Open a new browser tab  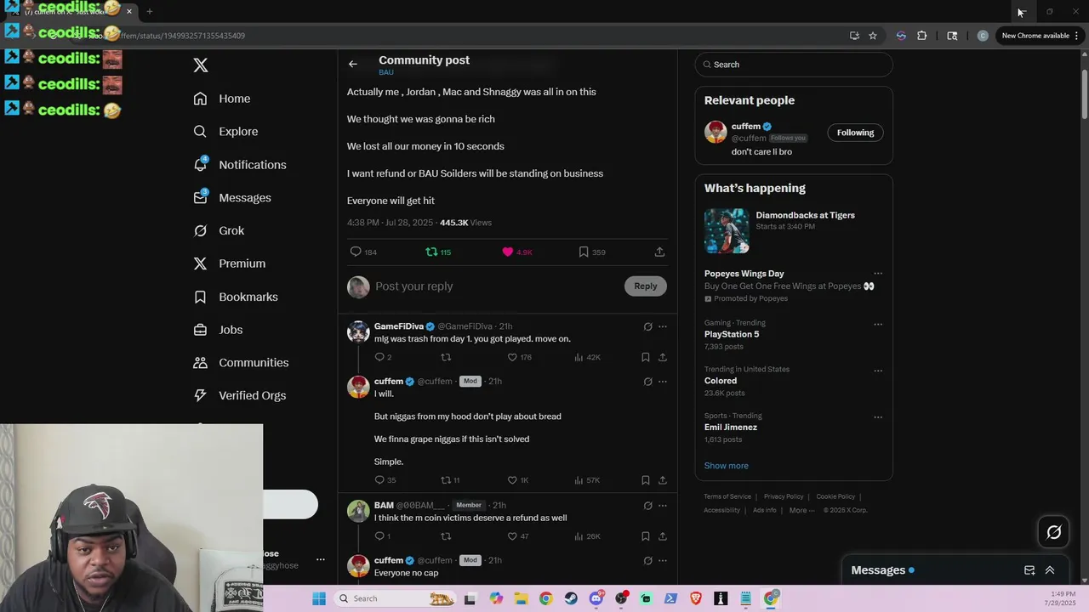149,11
